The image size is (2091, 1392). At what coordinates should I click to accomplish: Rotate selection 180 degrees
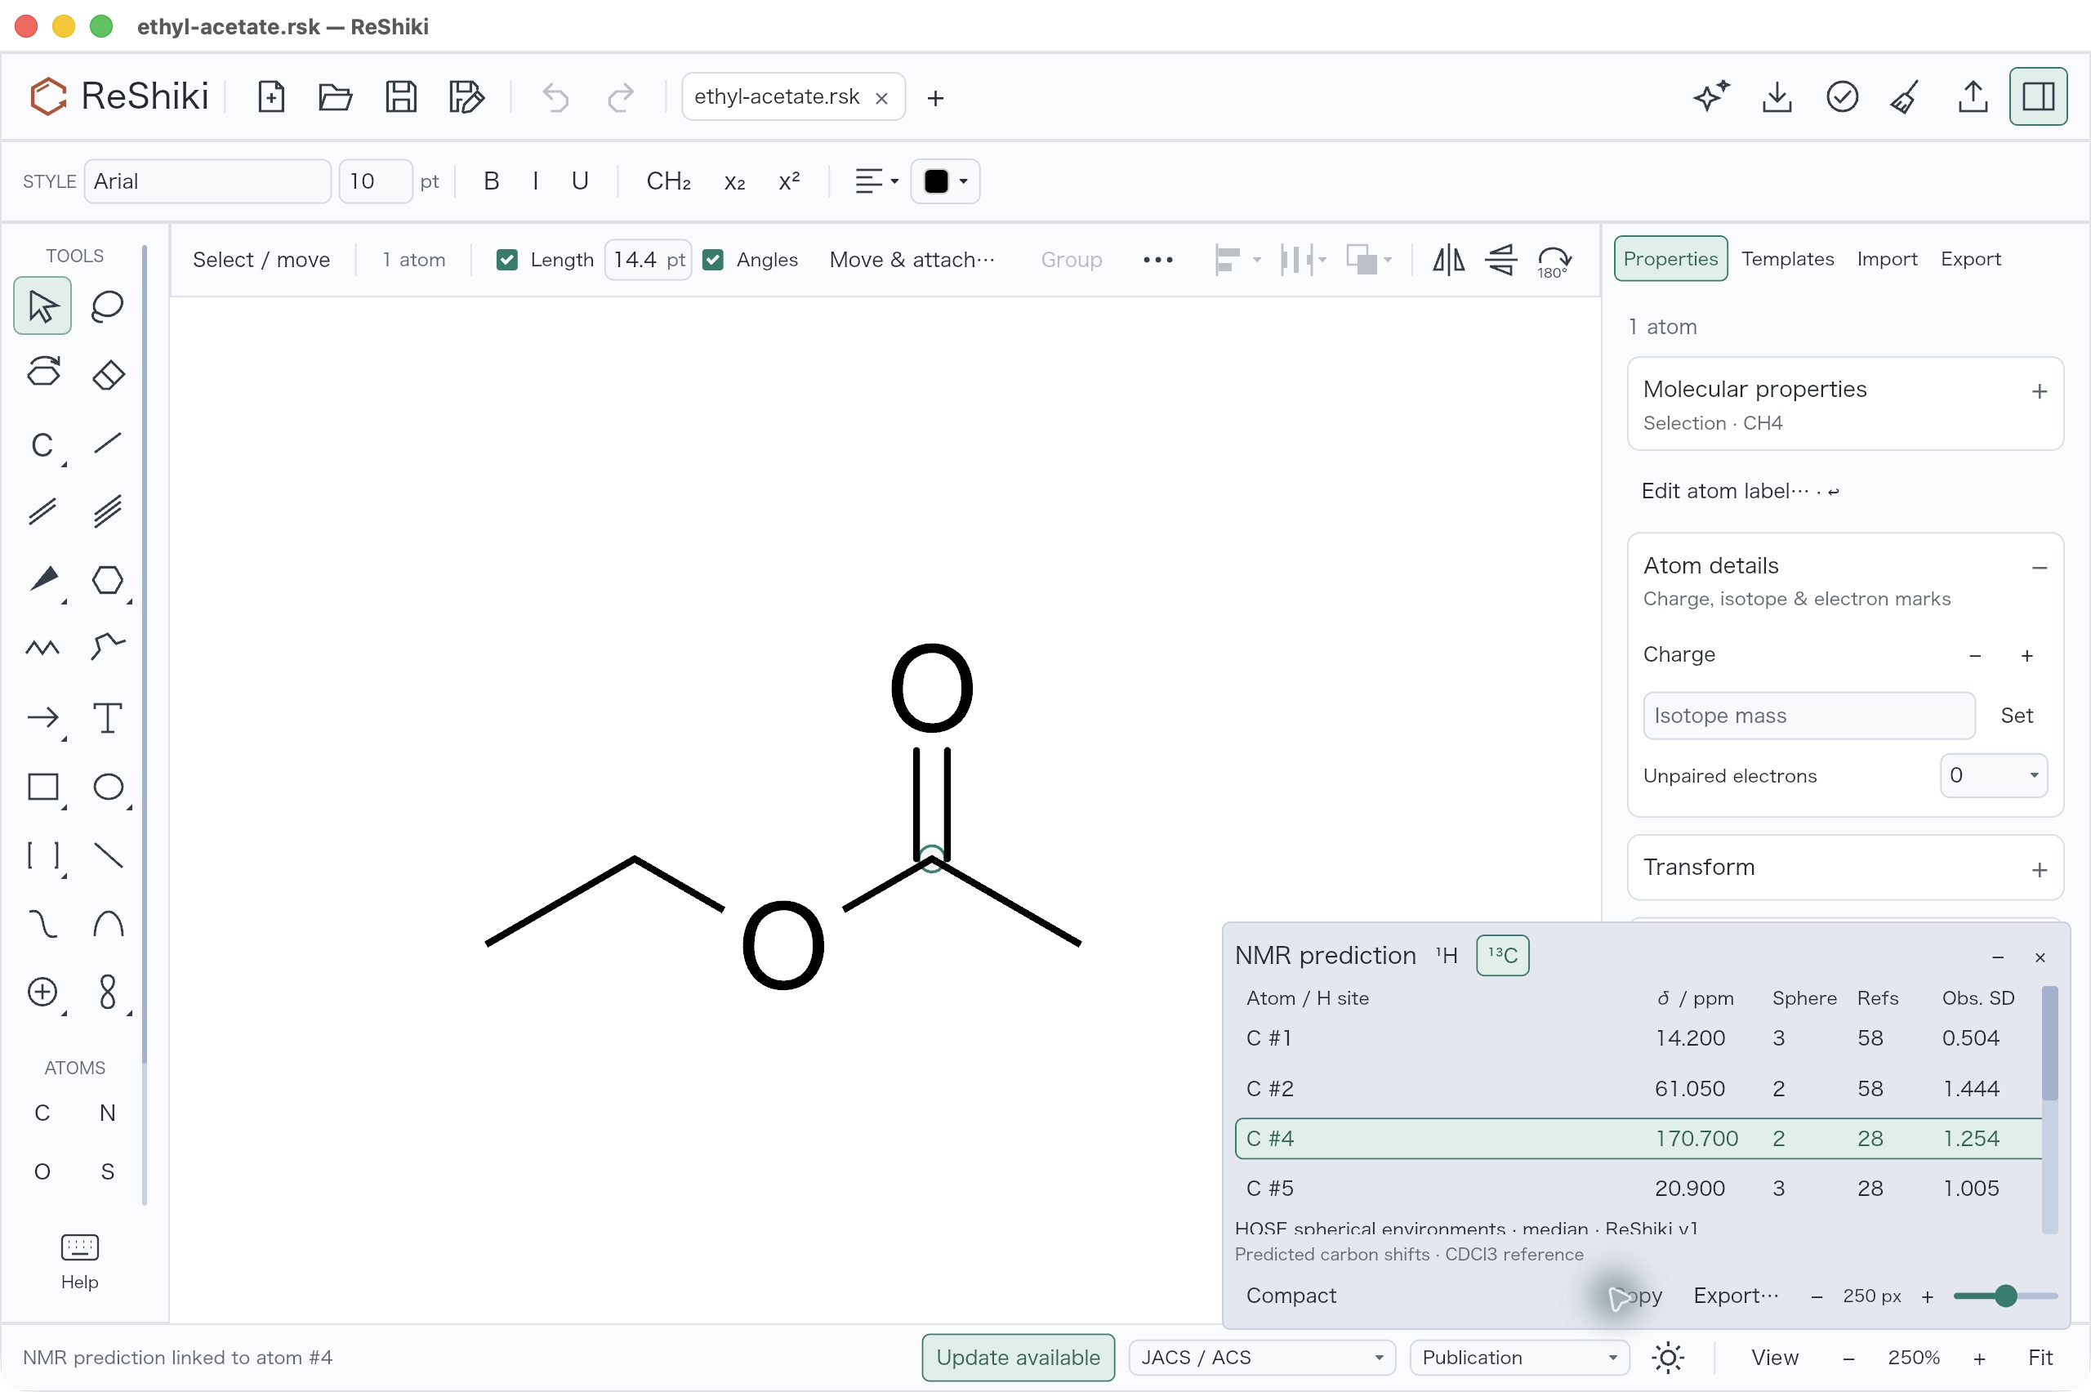pos(1554,260)
